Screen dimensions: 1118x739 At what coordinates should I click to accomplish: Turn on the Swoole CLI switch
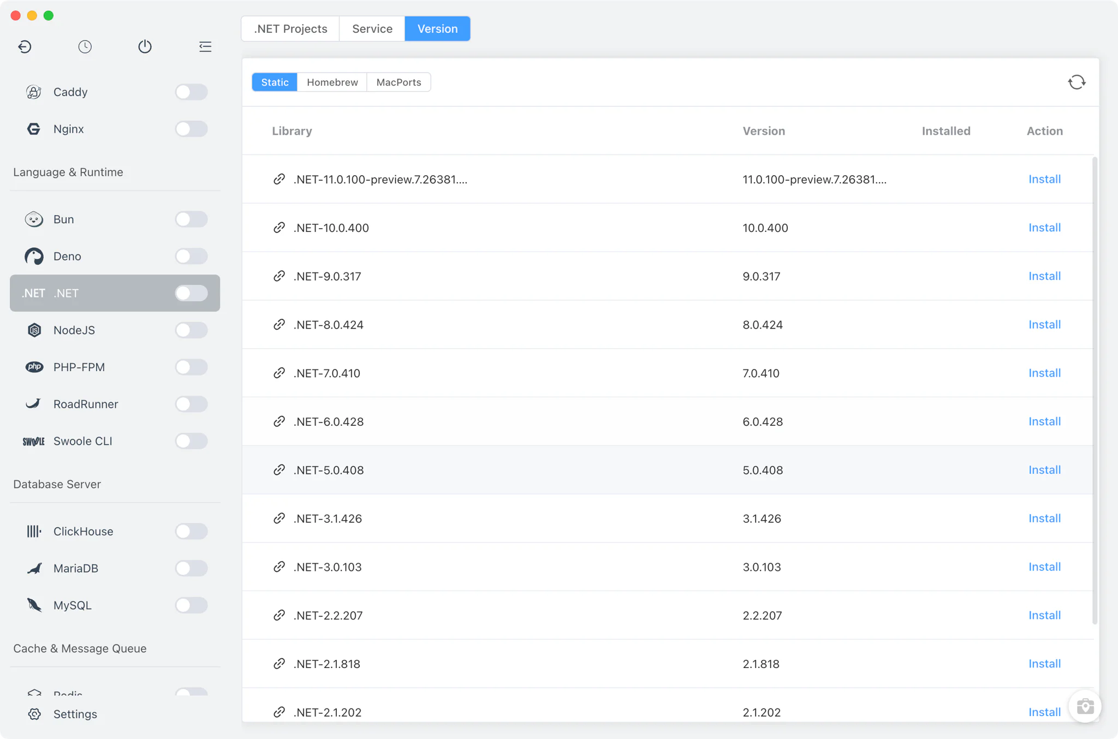191,441
